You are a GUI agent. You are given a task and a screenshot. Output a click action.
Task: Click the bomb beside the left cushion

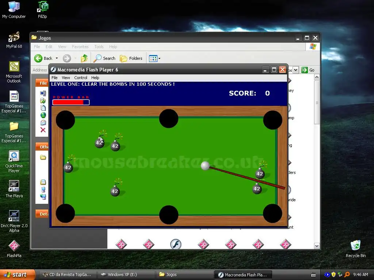[x=68, y=167]
